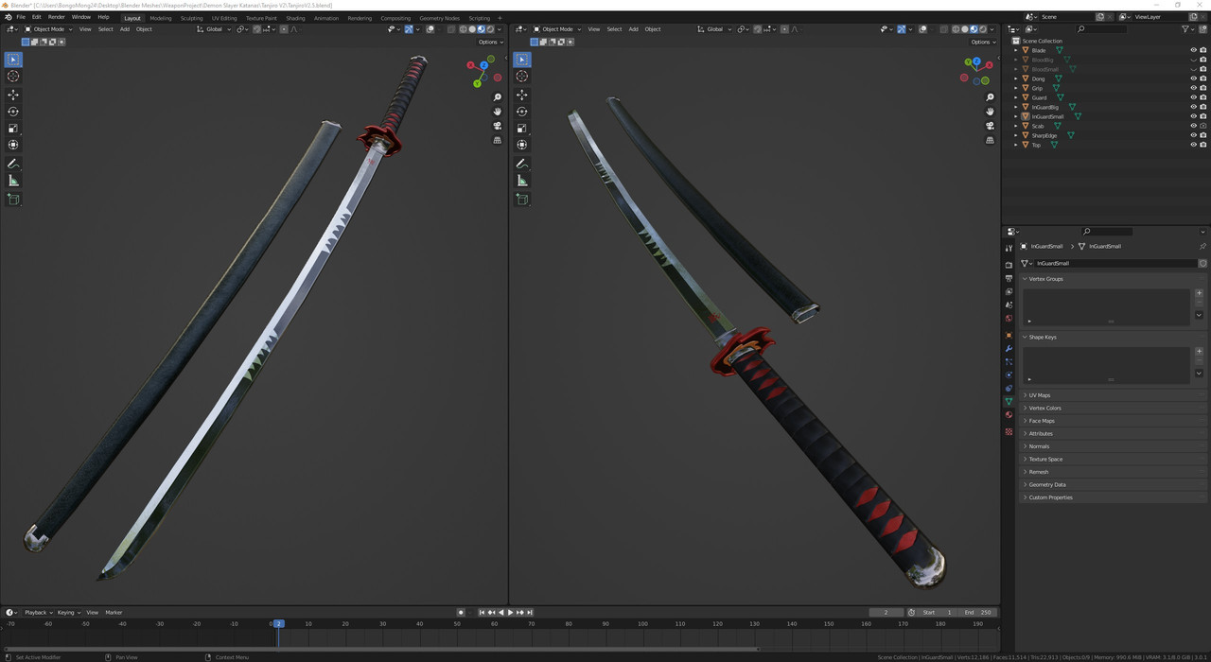Open the outliner filter dropdown
Image resolution: width=1211 pixels, height=662 pixels.
click(x=1190, y=29)
